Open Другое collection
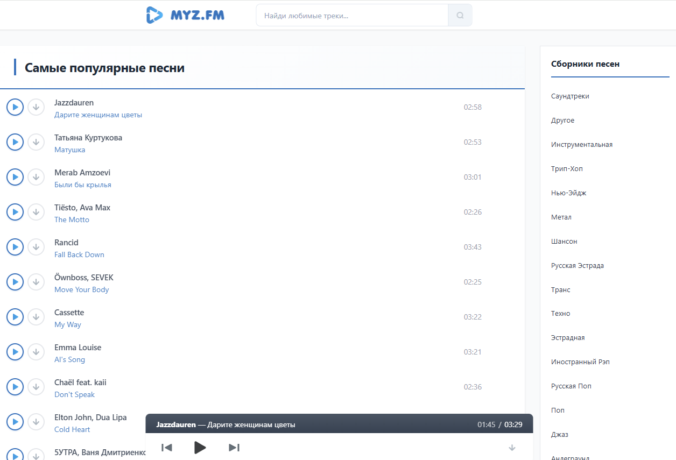Viewport: 676px width, 460px height. 562,121
